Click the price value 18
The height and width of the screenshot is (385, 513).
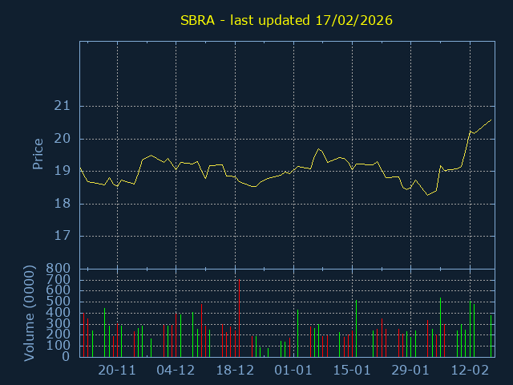pos(63,204)
